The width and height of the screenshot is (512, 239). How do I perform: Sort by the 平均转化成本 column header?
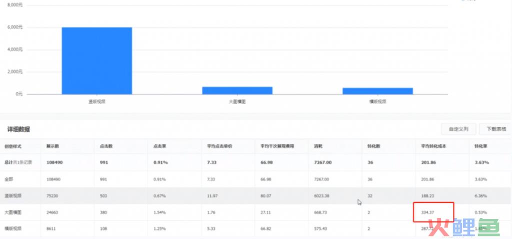(x=433, y=146)
